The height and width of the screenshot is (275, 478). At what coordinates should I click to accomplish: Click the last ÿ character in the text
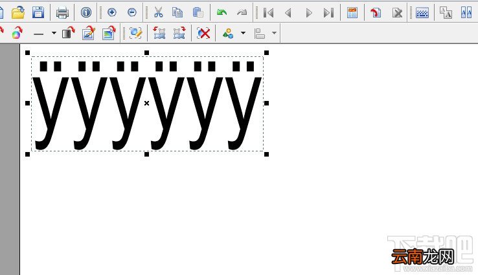click(x=244, y=105)
